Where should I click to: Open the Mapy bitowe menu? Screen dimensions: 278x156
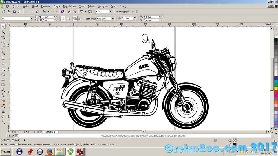70,6
